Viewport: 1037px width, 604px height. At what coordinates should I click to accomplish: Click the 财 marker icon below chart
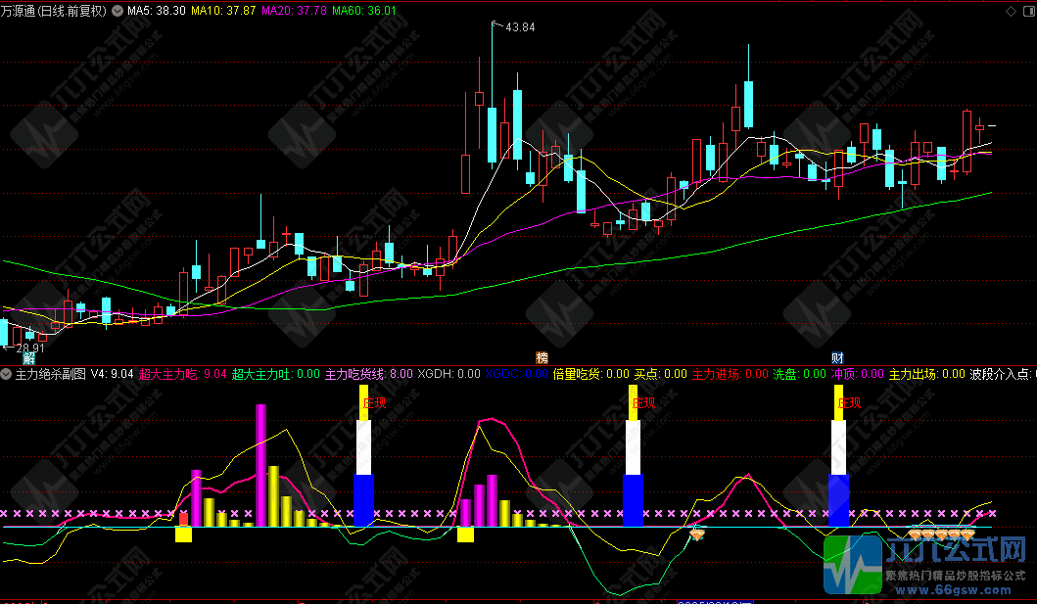click(837, 357)
